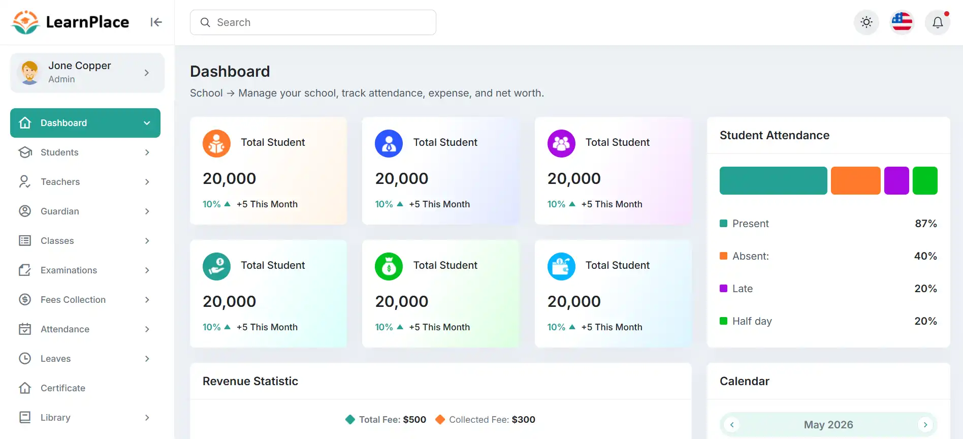Click the green money bag card icon
Screen dimensions: 963x439
[x=389, y=266]
